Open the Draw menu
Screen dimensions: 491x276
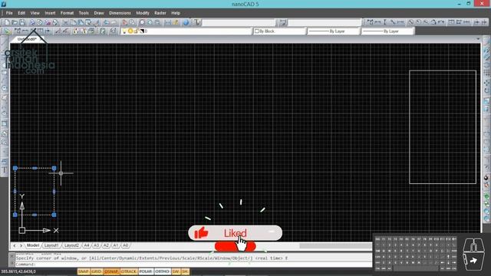pos(99,13)
